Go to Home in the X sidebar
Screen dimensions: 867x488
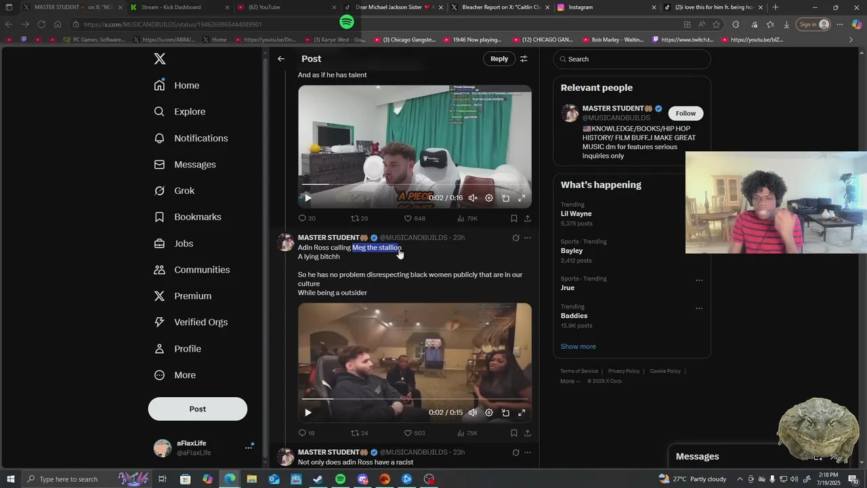click(x=177, y=85)
